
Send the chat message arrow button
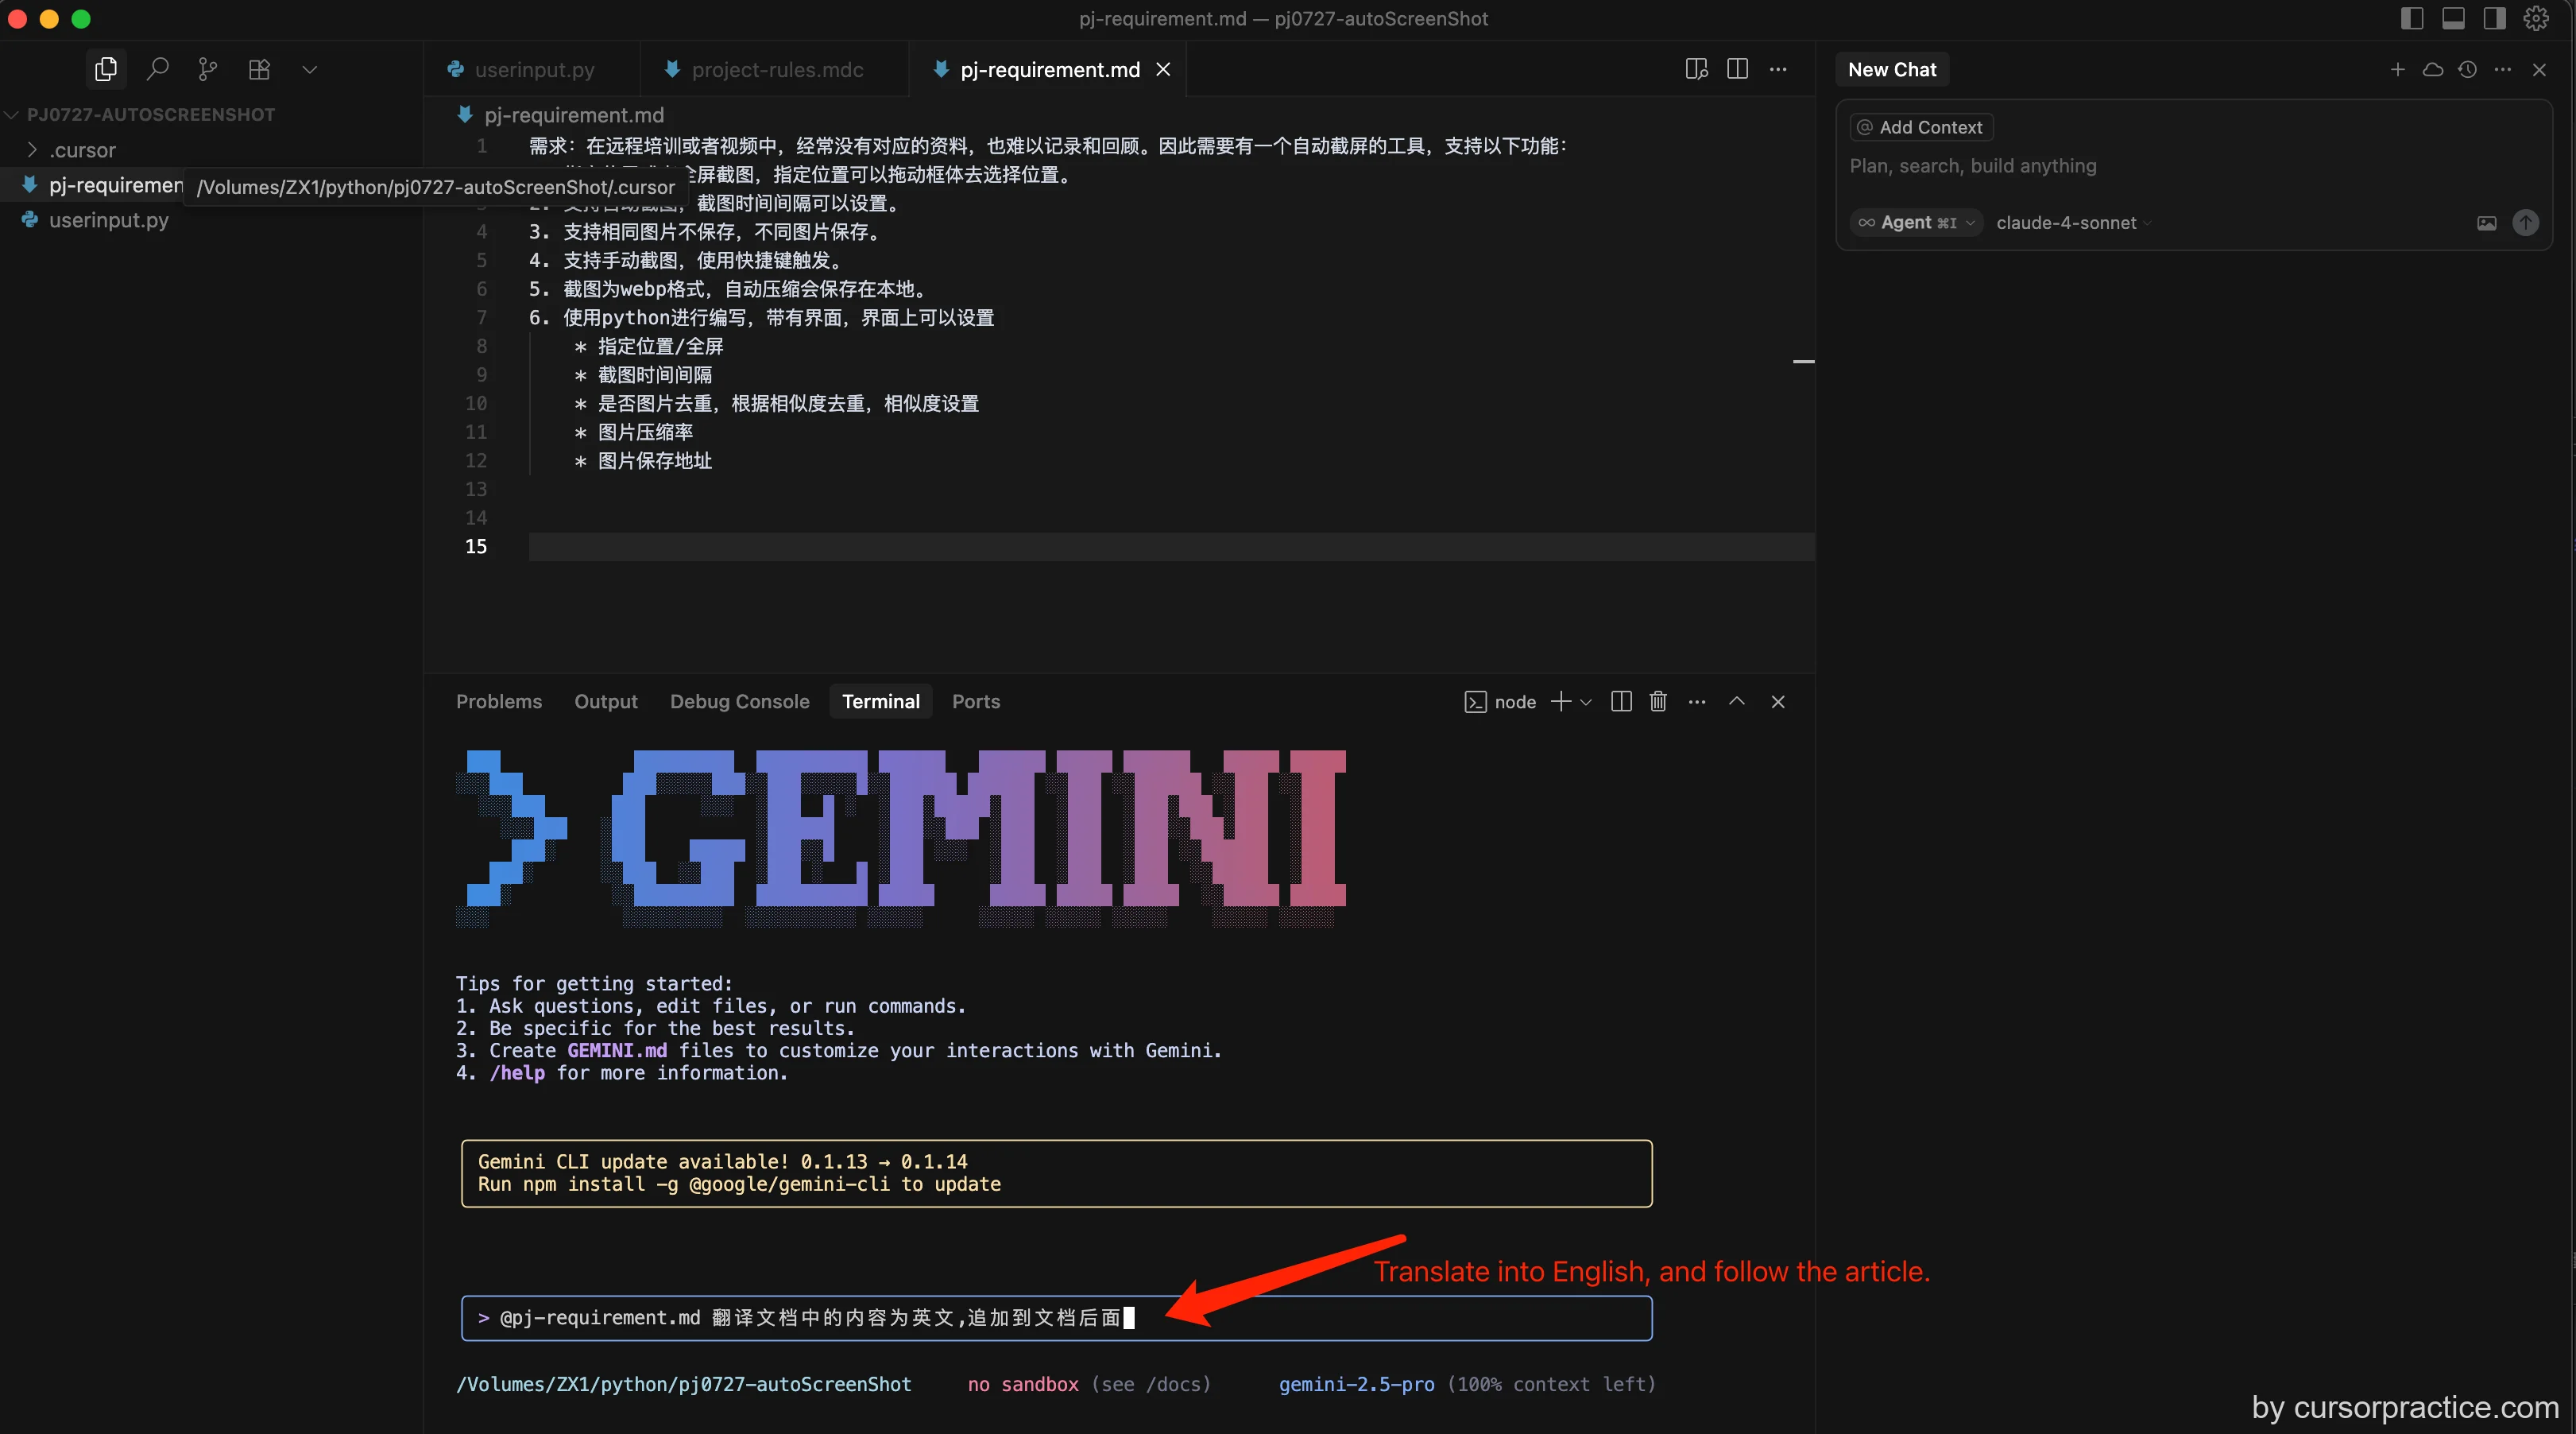tap(2526, 222)
